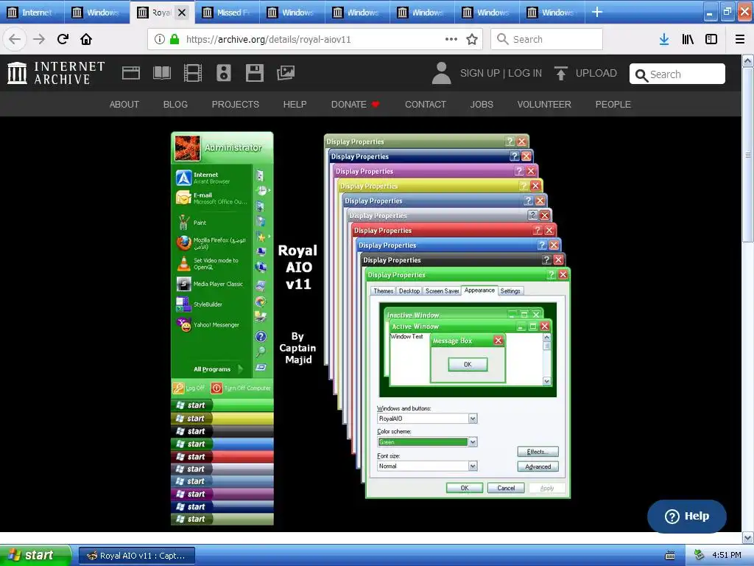Click the UPLOAD link text
754x566 pixels.
click(596, 73)
